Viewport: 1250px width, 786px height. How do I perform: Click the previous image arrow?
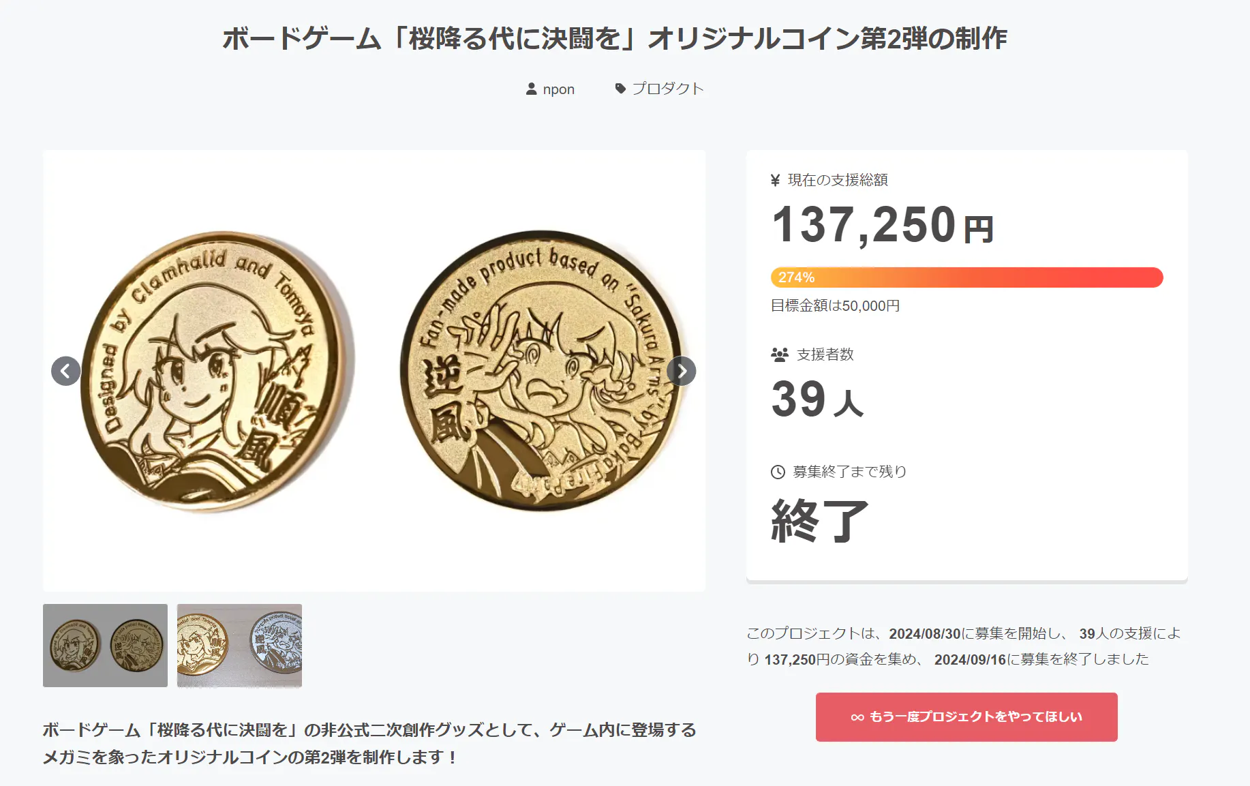tap(65, 371)
